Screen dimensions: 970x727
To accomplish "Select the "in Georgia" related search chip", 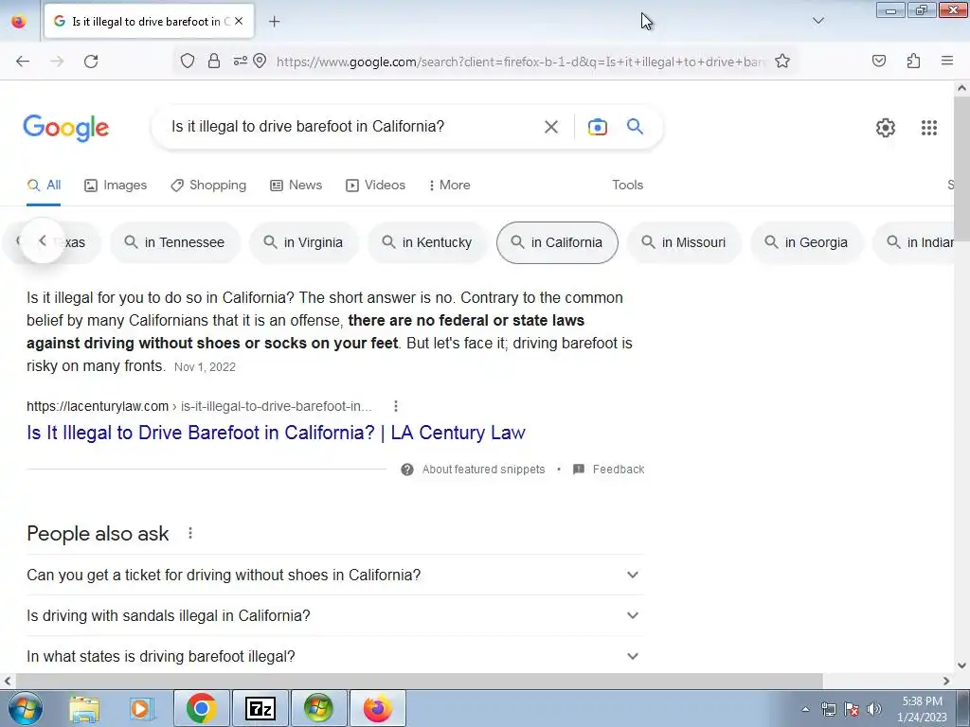I will [806, 242].
